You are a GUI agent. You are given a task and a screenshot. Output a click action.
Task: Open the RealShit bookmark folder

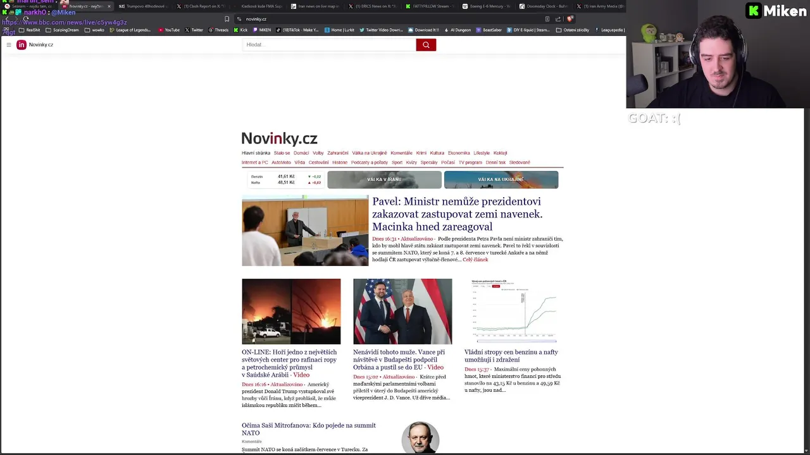click(30, 30)
